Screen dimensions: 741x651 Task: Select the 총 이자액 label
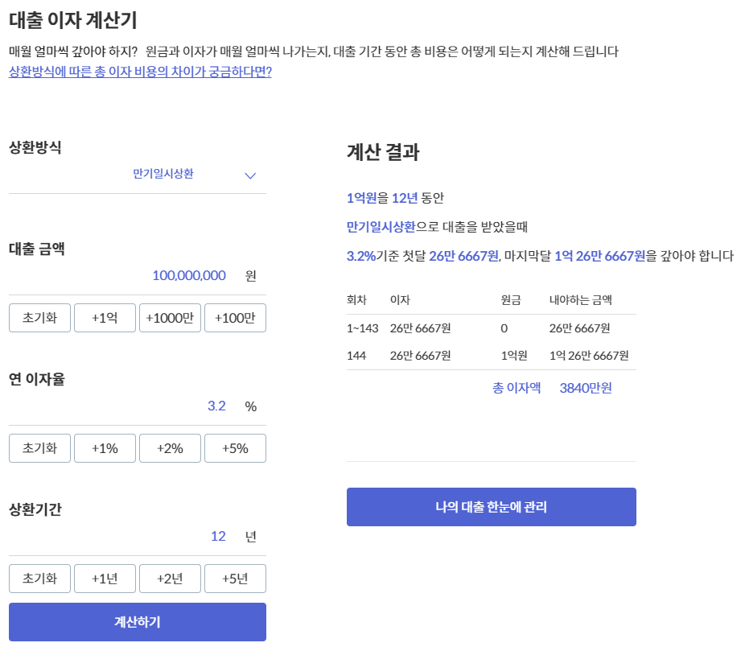[x=517, y=388]
